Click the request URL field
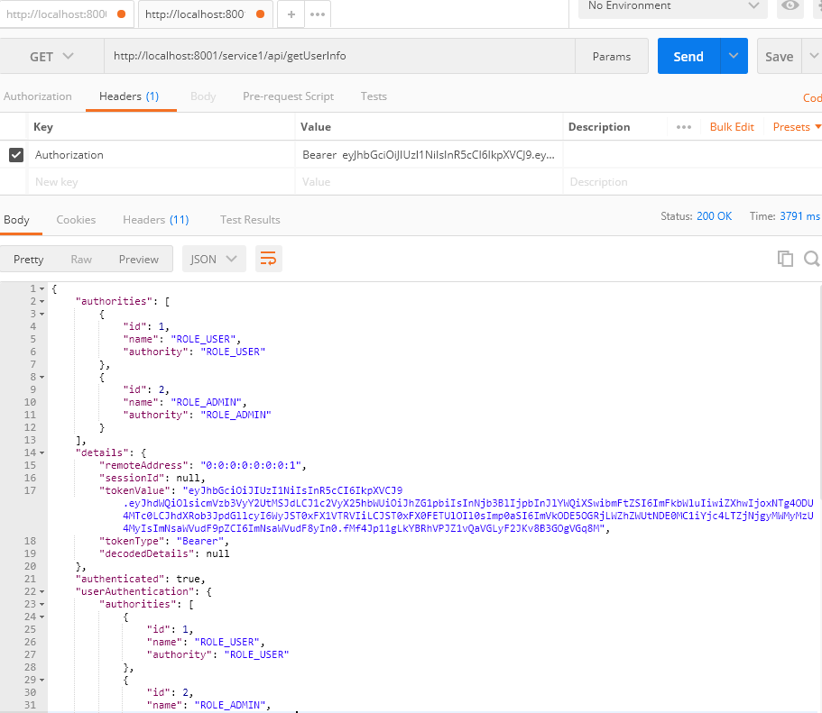Image resolution: width=822 pixels, height=713 pixels. [x=339, y=56]
